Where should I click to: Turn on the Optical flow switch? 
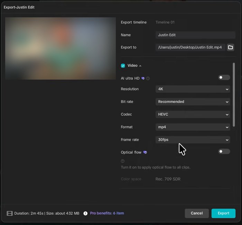click(x=224, y=152)
